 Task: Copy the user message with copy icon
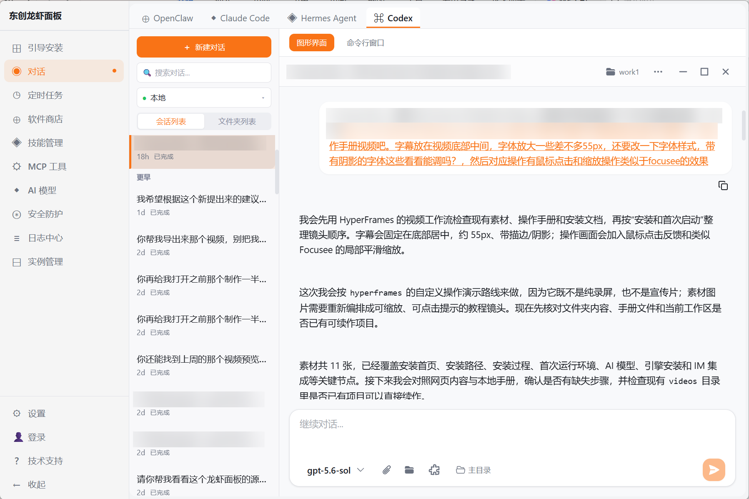723,186
